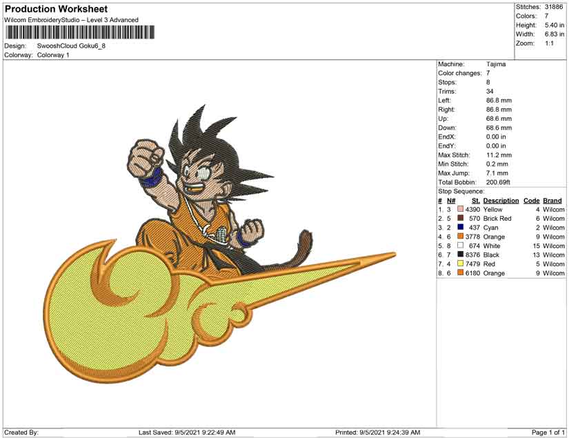Image resolution: width=569 pixels, height=438 pixels.
Task: Click the Max Stitch 11.2 mm value
Action: click(x=499, y=155)
